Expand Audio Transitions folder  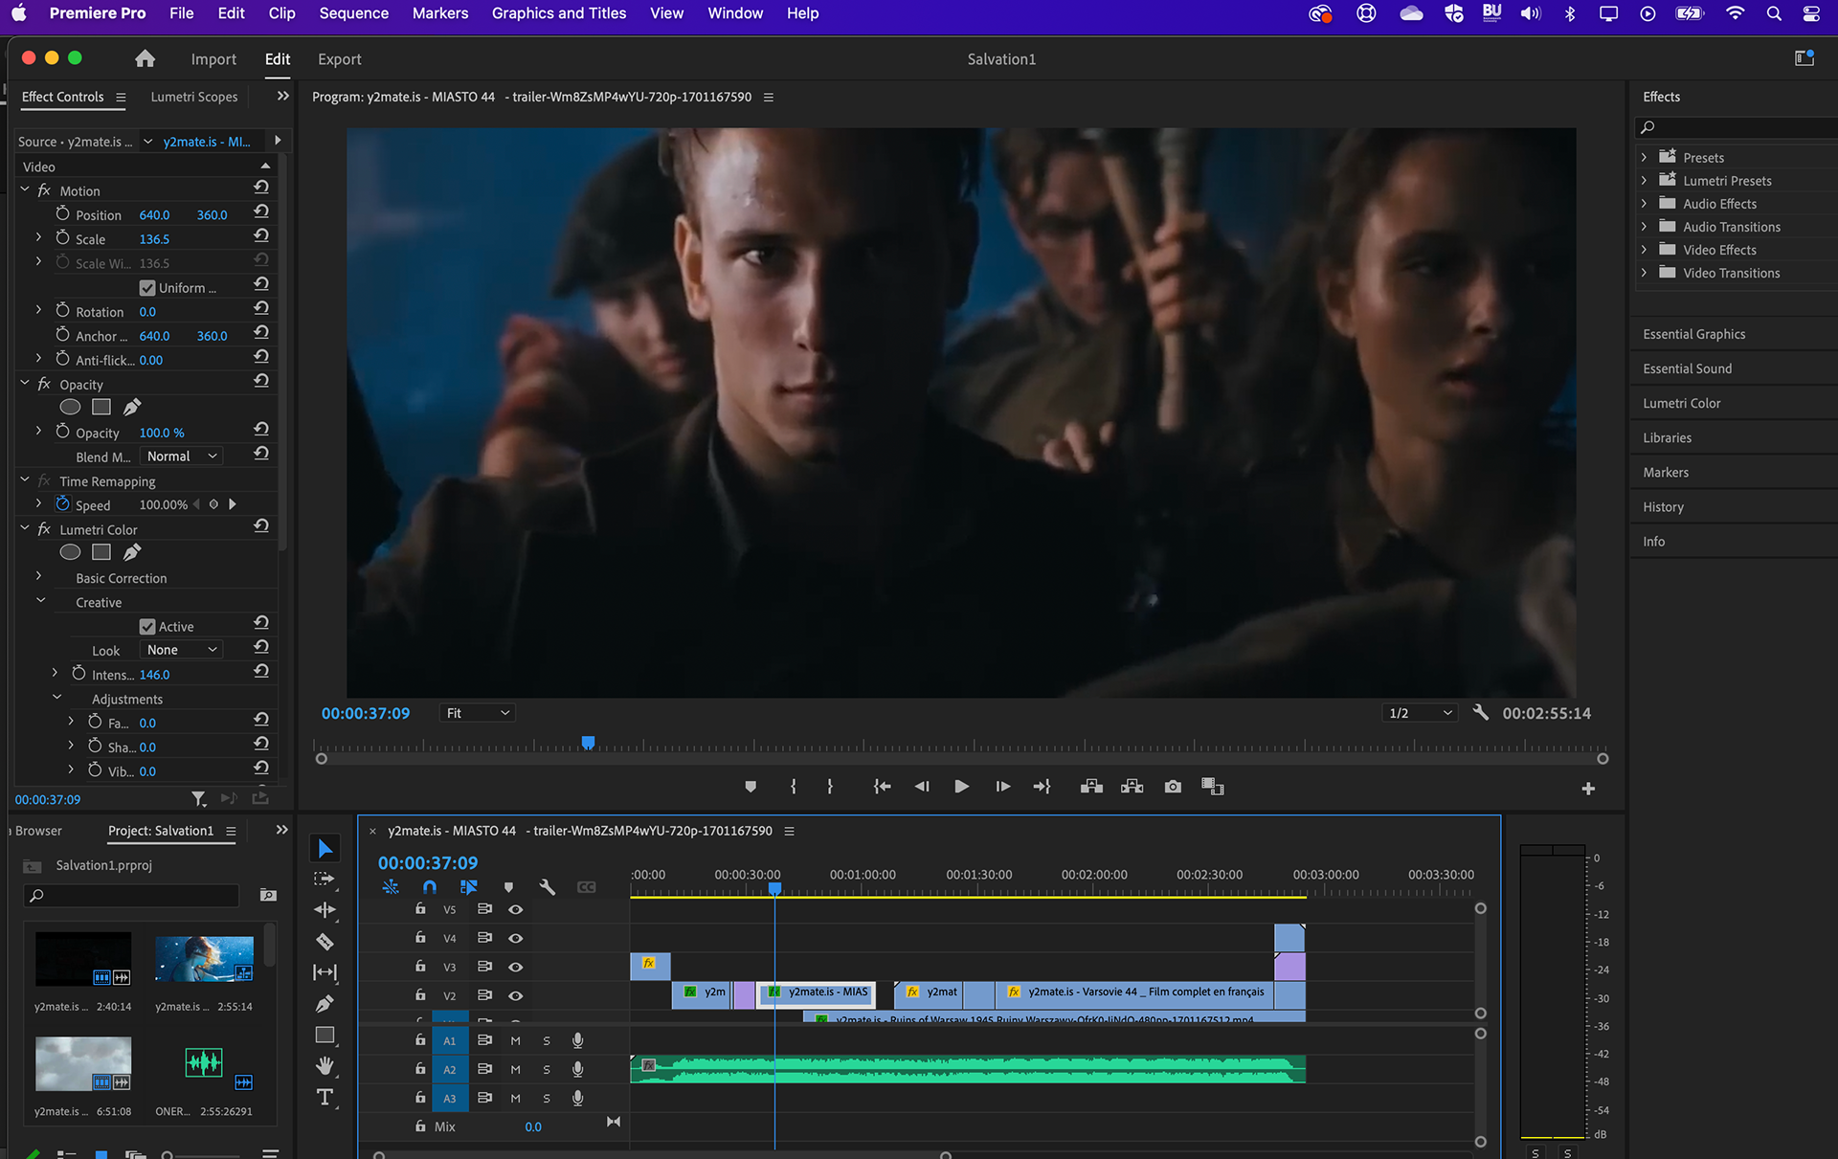coord(1644,227)
